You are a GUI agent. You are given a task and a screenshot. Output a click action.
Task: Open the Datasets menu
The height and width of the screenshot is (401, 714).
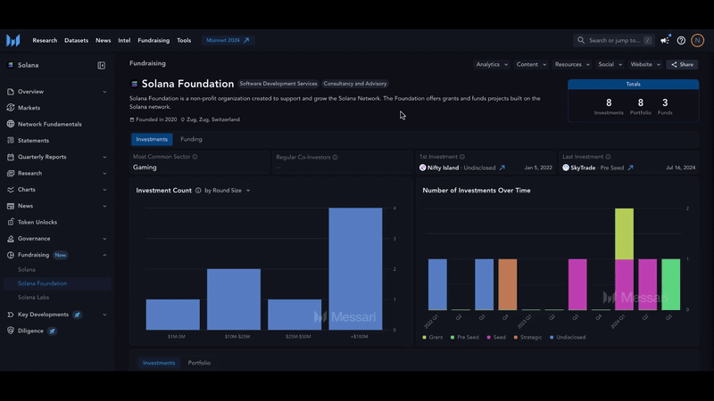point(76,40)
